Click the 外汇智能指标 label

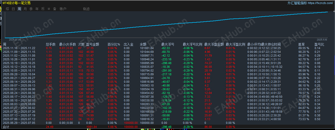[x=297, y=3]
